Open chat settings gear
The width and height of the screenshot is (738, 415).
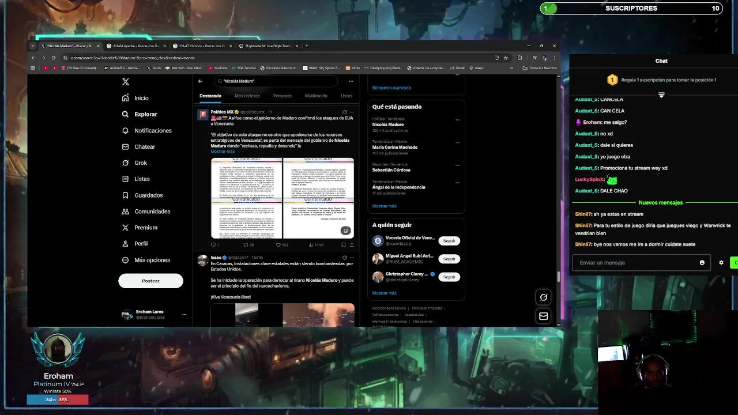(721, 263)
